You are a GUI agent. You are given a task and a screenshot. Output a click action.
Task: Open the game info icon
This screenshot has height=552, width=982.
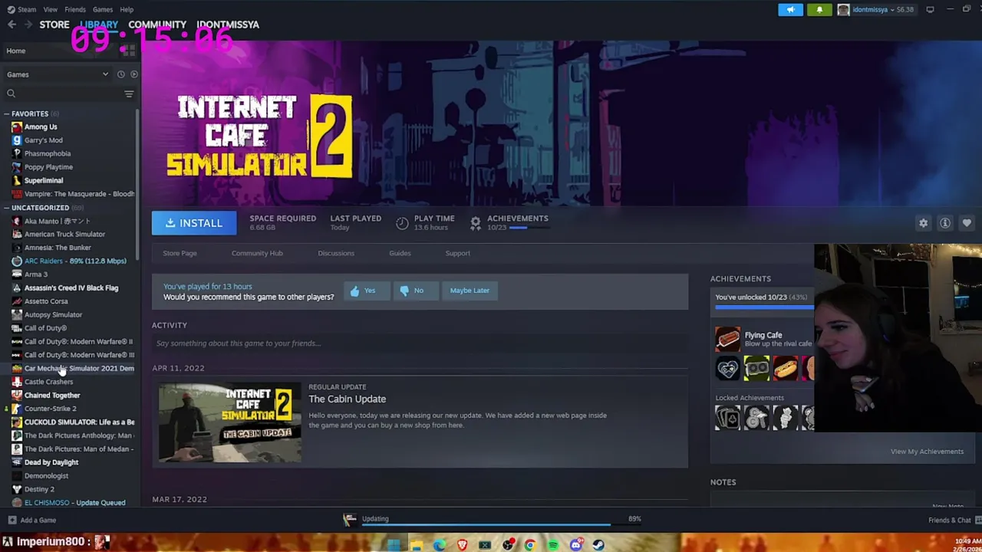click(x=945, y=223)
